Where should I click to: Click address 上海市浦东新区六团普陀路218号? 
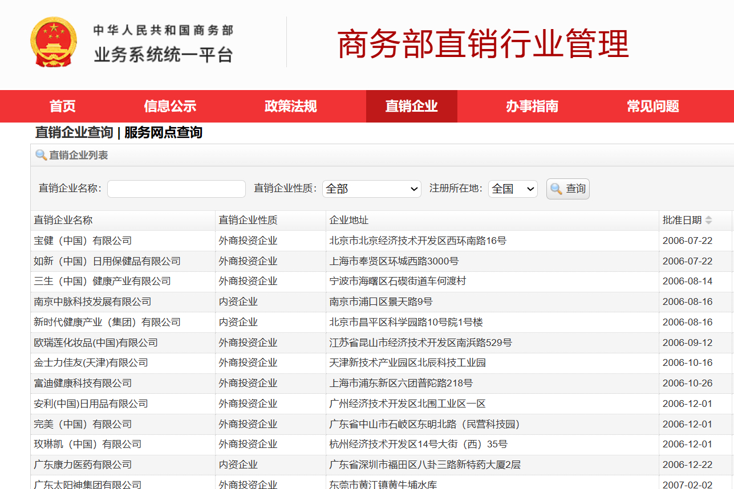(x=401, y=383)
